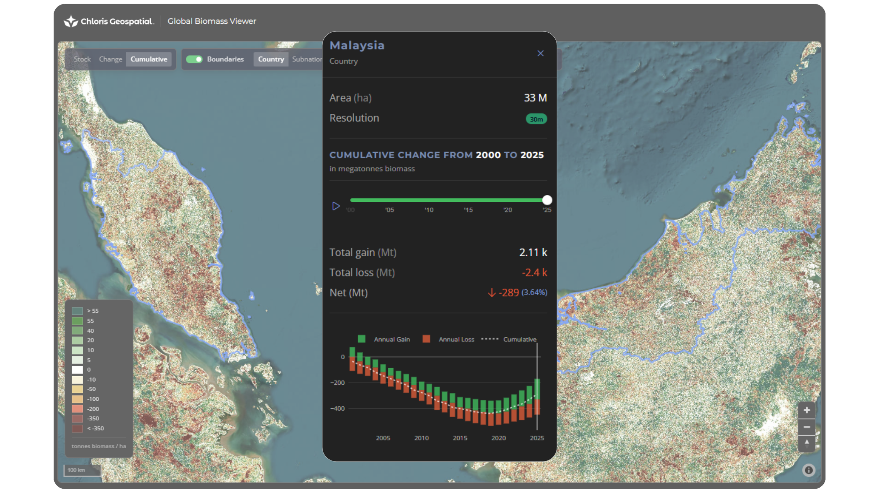Select the Cumulative view tab
Viewport: 870px width, 489px height.
[149, 59]
